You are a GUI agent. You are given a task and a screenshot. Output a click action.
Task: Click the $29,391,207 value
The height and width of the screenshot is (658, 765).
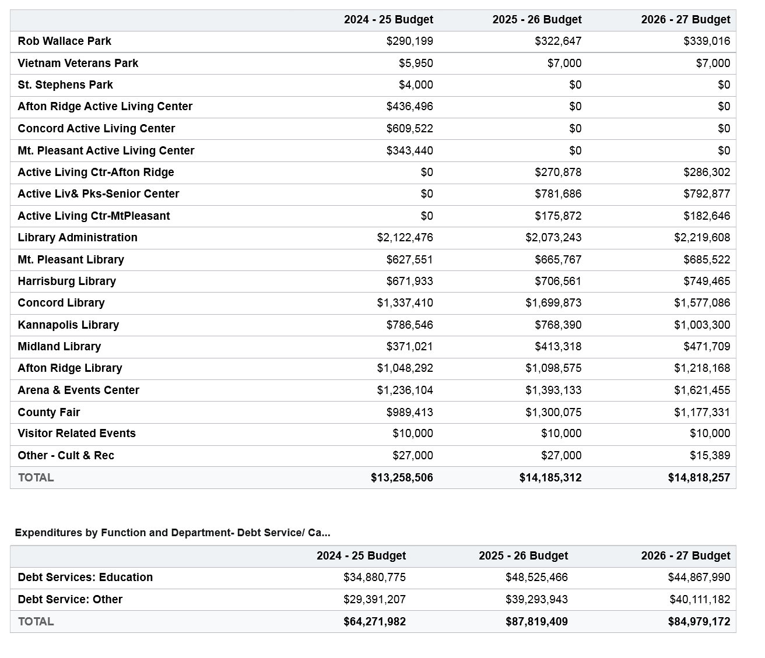(x=375, y=600)
